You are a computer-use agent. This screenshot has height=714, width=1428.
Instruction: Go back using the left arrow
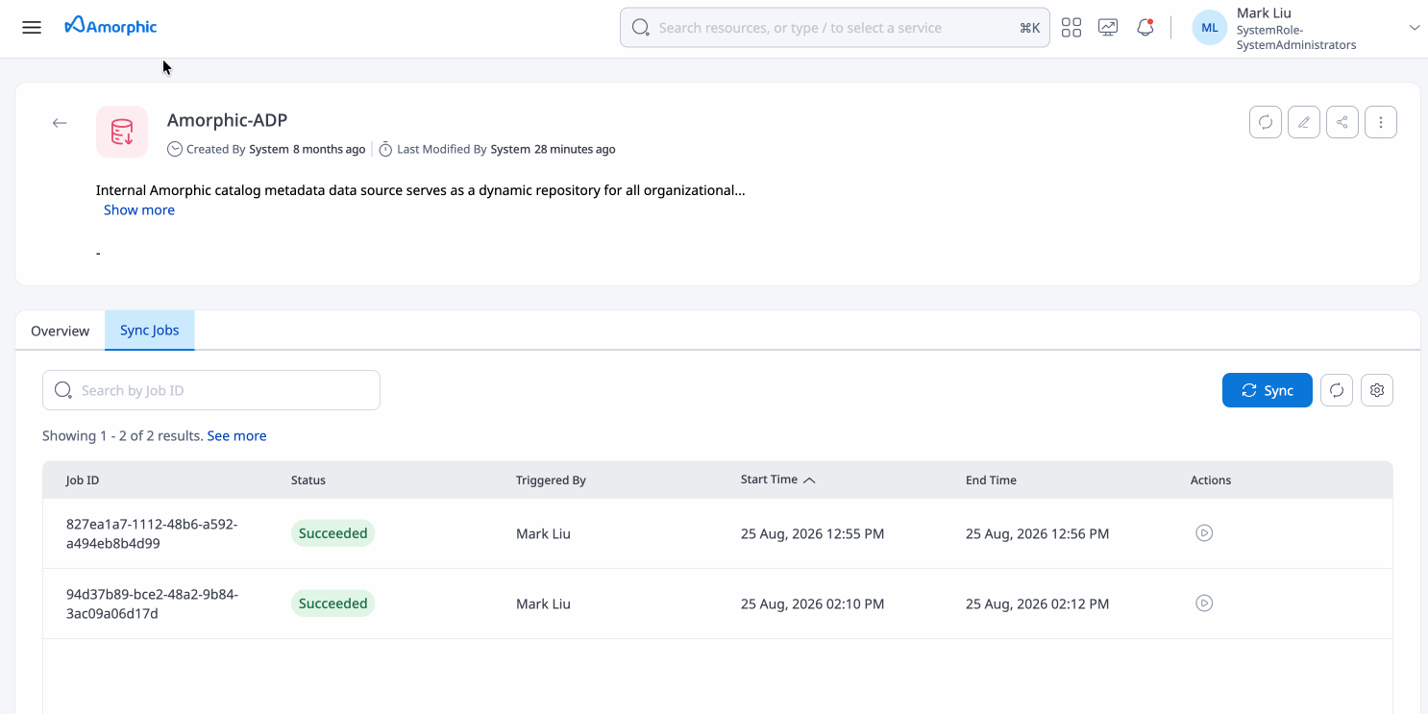60,123
